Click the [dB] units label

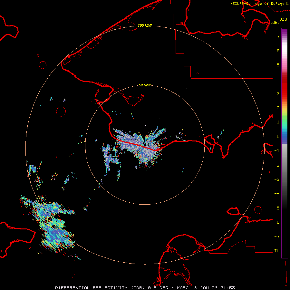tap(275, 22)
